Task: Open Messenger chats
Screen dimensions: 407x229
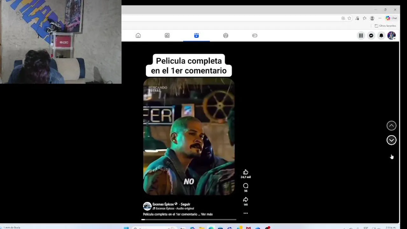Action: 371,36
